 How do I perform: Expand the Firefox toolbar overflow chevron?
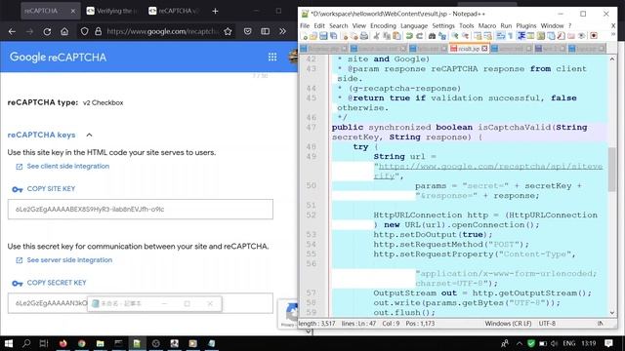click(282, 31)
